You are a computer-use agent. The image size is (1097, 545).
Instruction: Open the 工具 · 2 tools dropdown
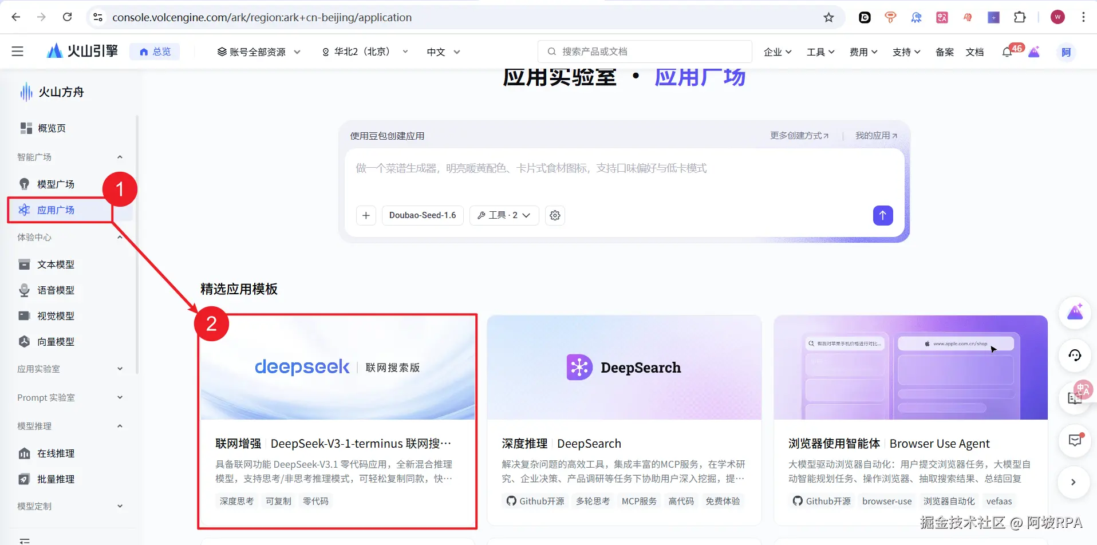pyautogui.click(x=504, y=215)
